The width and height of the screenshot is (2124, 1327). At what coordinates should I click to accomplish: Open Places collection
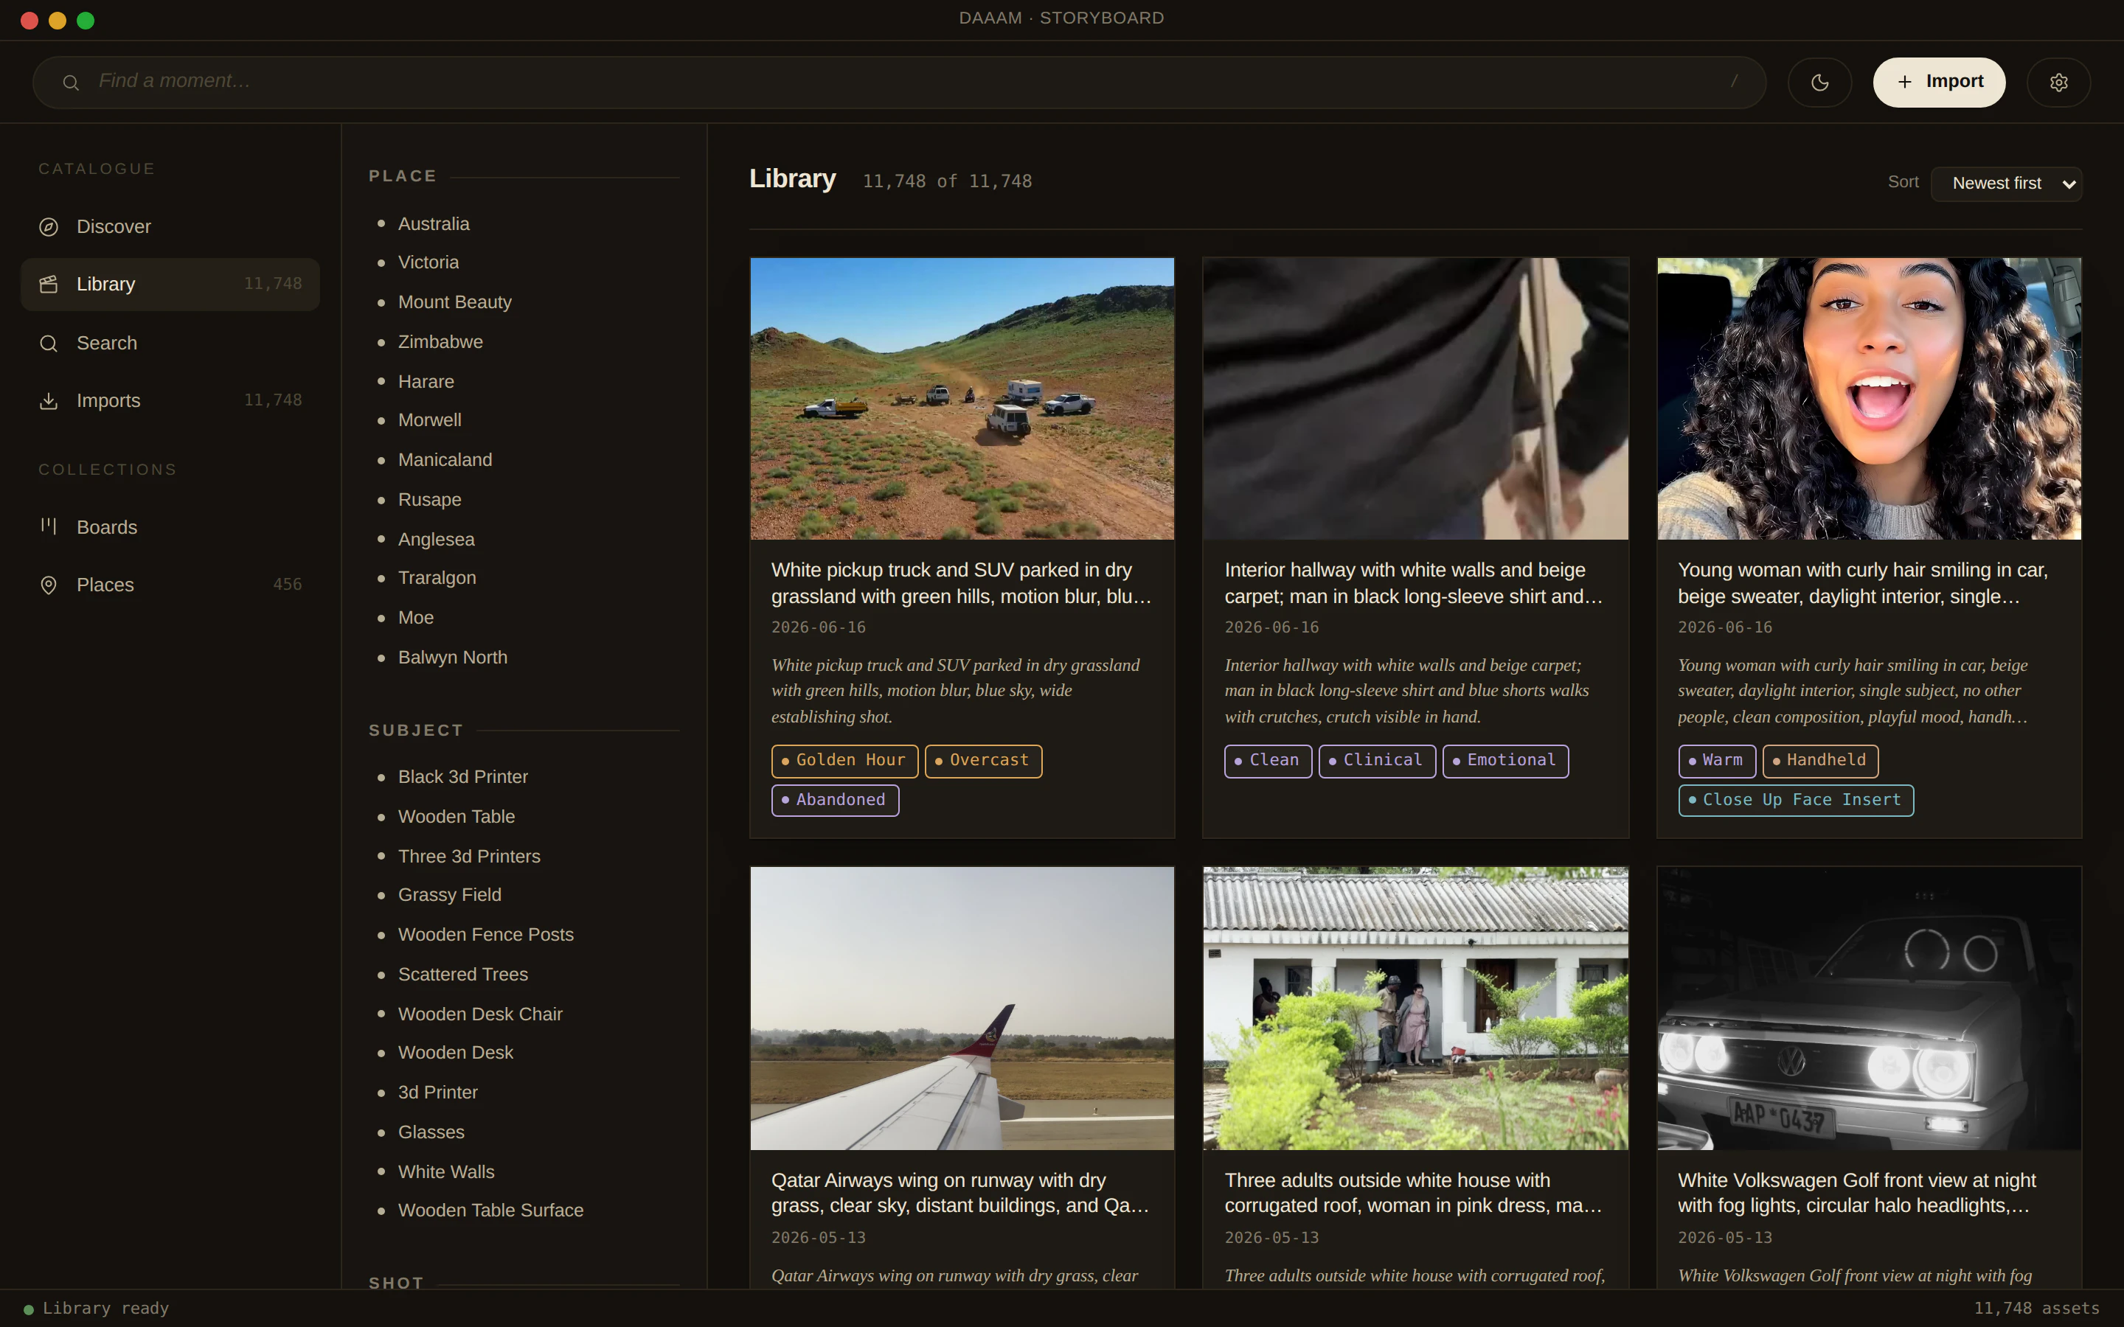point(170,585)
